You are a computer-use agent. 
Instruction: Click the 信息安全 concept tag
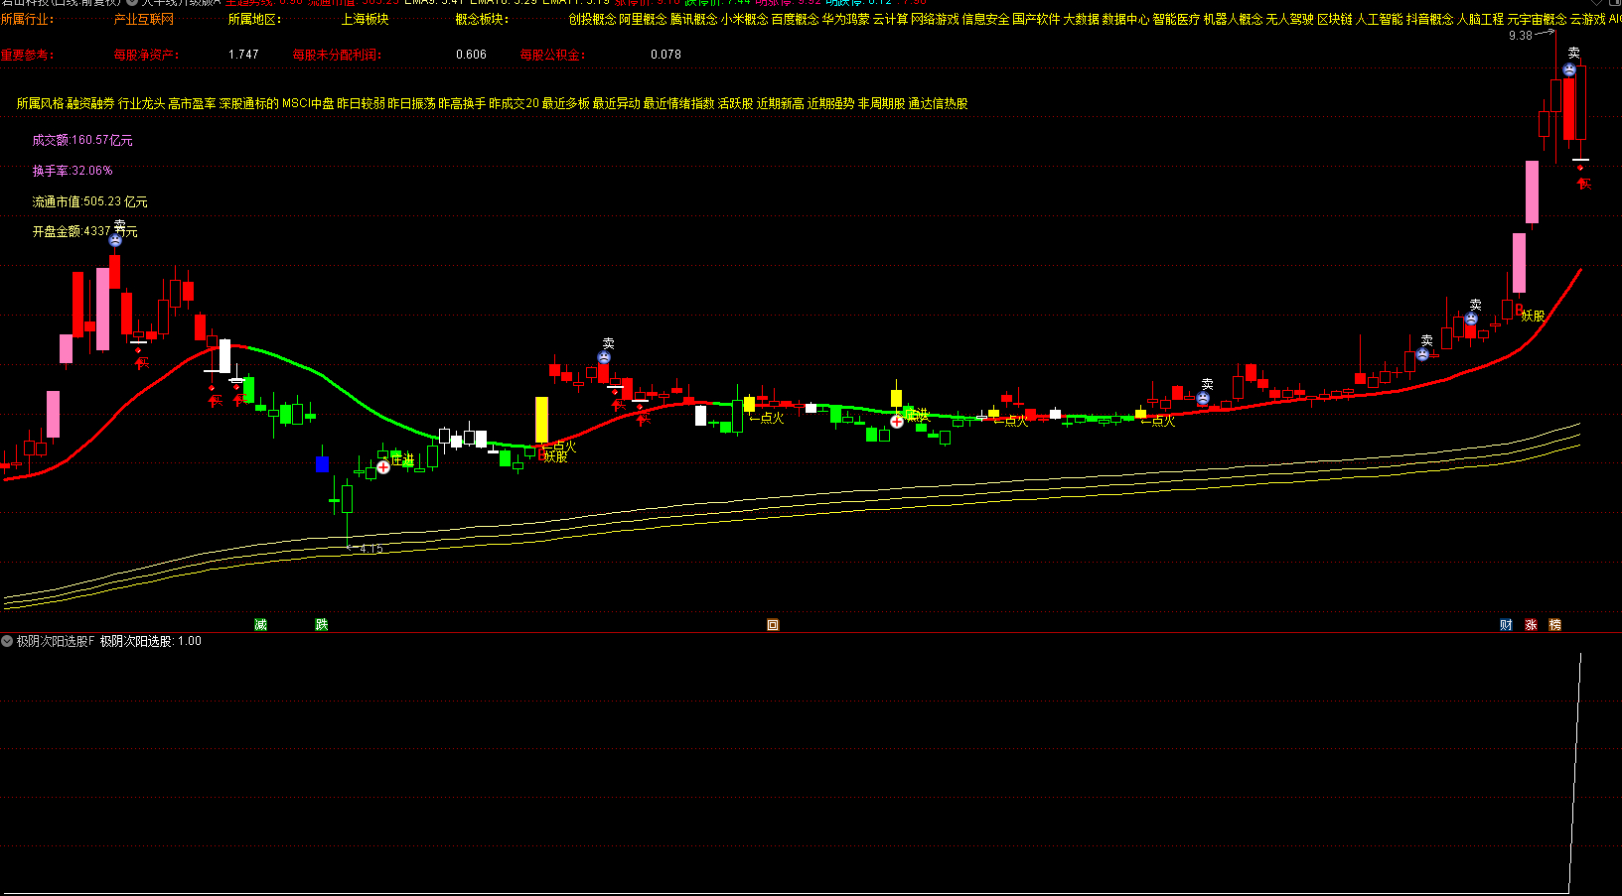coord(985,19)
